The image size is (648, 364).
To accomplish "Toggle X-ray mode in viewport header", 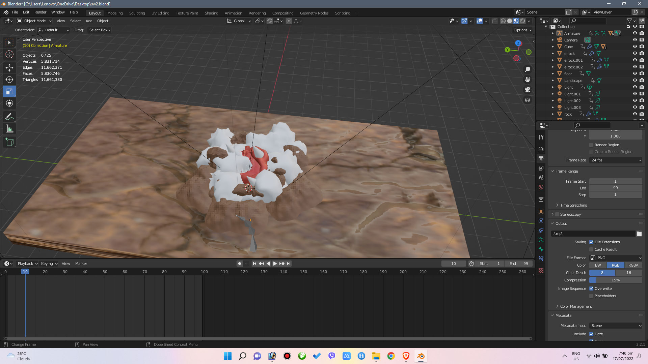I will (494, 21).
